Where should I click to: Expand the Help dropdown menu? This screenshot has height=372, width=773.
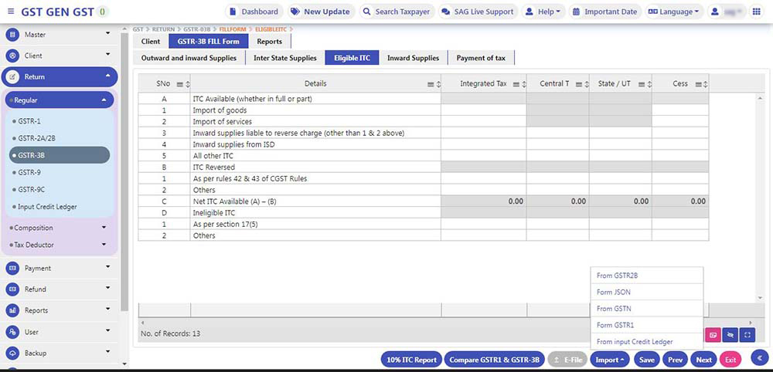543,12
